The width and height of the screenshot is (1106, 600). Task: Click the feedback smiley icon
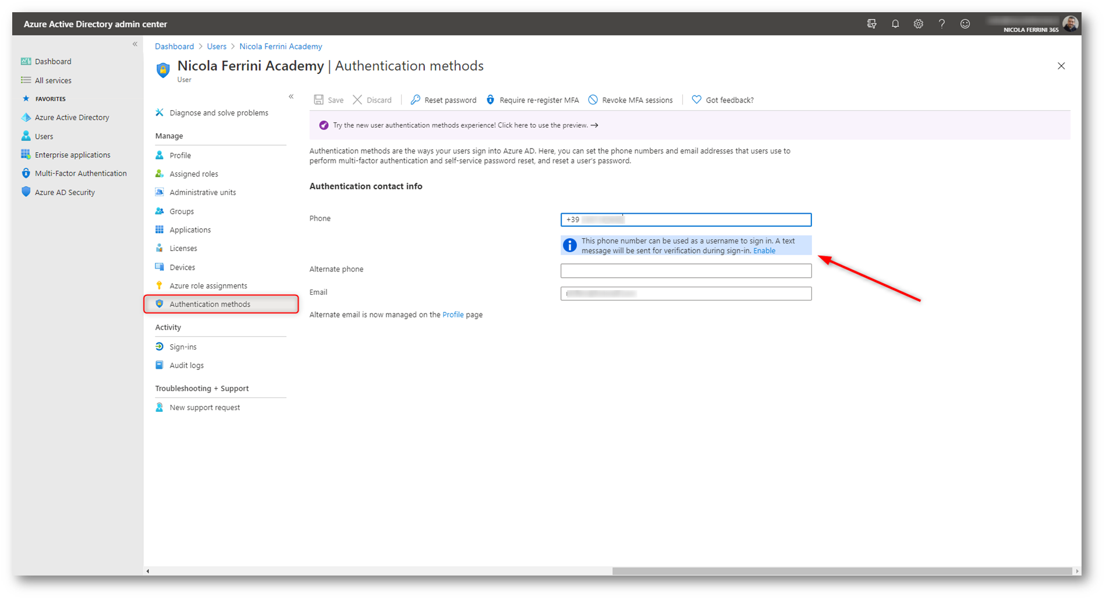965,24
